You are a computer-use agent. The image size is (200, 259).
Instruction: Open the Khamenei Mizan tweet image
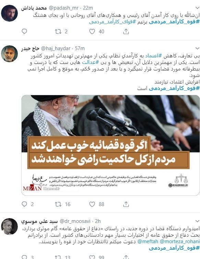coord(110,145)
